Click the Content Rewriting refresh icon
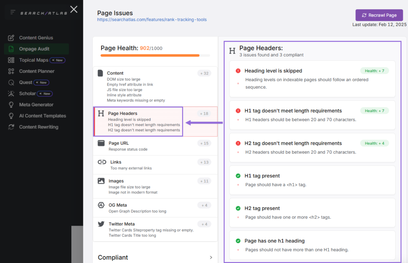The width and height of the screenshot is (408, 263). [11, 127]
